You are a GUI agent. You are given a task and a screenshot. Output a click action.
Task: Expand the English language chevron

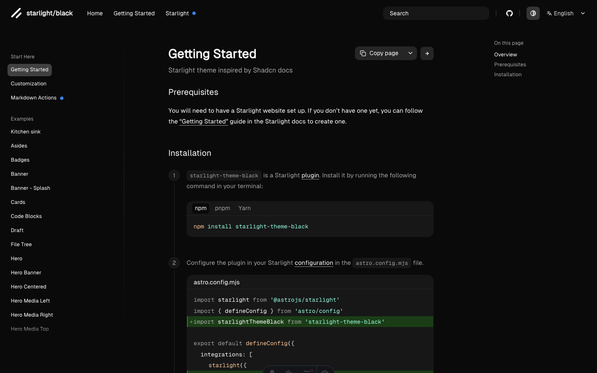(583, 13)
